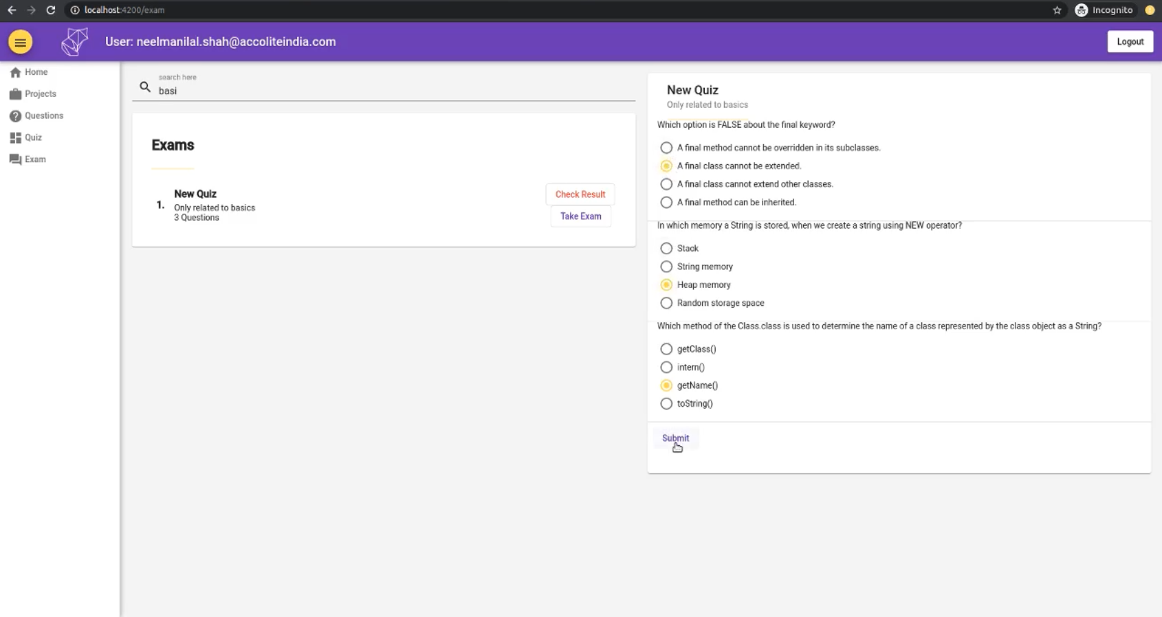Click the question about the final keyword
The height and width of the screenshot is (617, 1162).
tap(746, 125)
